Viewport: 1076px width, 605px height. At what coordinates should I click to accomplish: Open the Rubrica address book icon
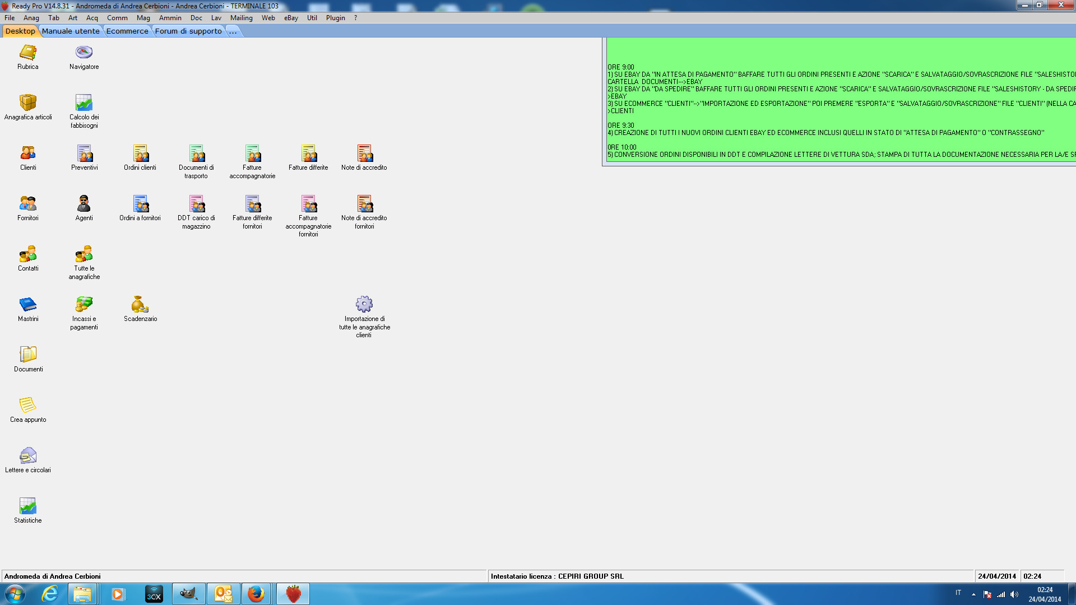28,53
